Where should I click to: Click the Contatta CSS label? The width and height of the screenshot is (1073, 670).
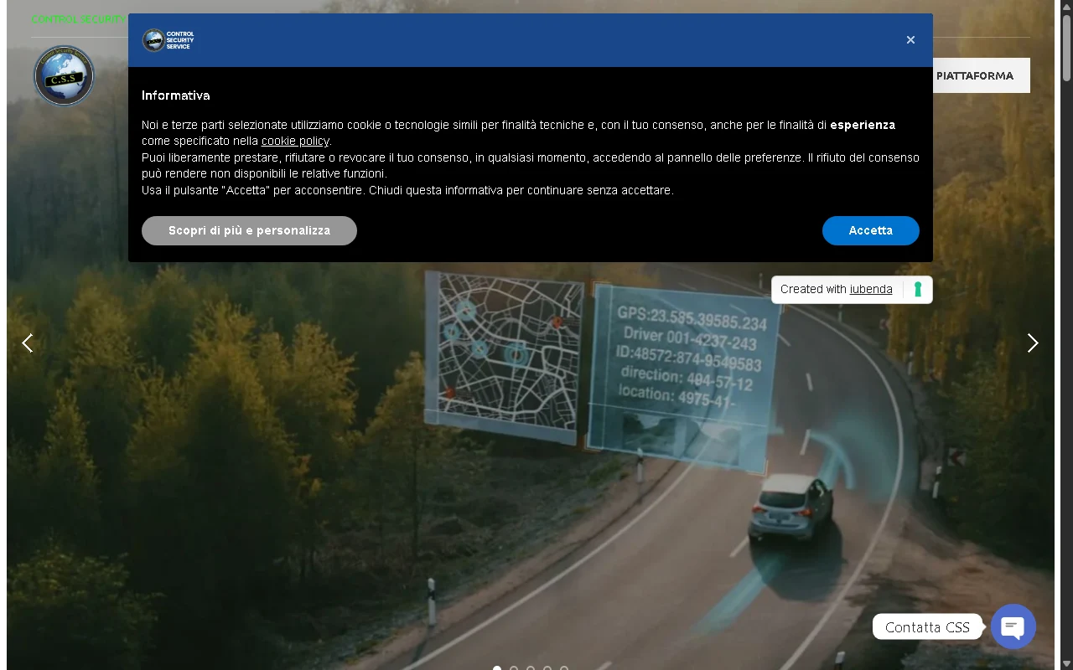click(927, 627)
